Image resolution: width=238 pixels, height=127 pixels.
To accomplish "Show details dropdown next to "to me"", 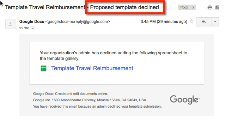I will pos(33,28).
